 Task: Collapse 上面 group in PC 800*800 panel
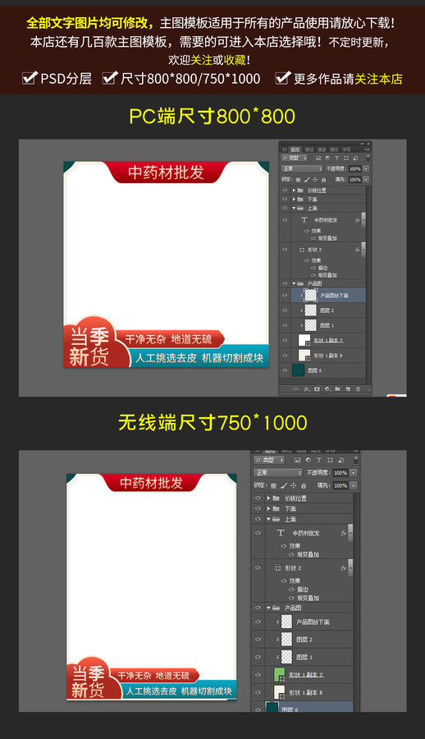point(294,209)
